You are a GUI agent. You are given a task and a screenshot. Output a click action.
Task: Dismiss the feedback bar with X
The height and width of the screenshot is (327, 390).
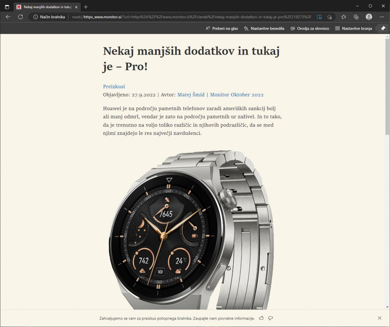[380, 318]
